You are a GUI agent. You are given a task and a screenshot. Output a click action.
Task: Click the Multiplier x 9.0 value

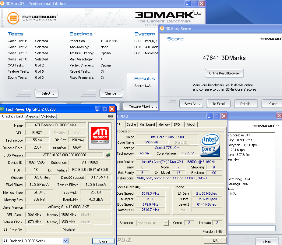click(150, 199)
